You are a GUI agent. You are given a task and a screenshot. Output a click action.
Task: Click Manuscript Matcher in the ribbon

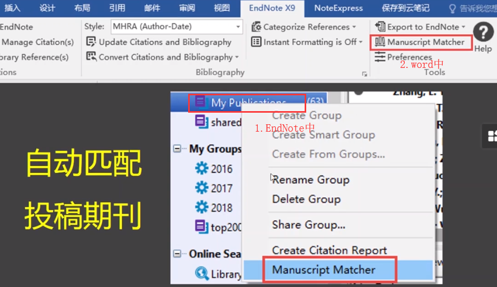[420, 42]
